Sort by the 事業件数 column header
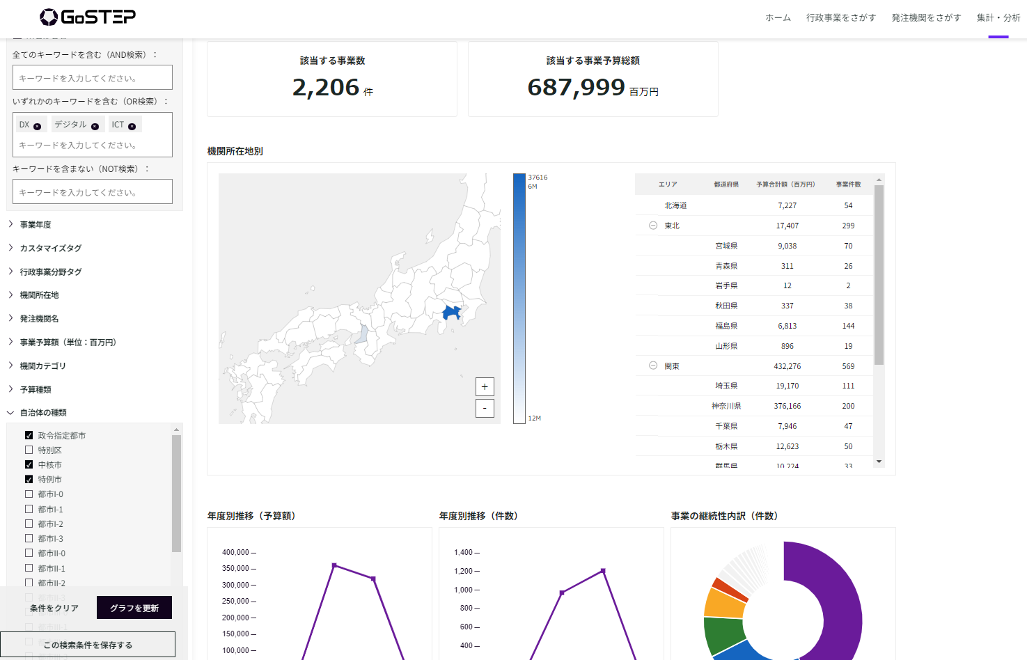The height and width of the screenshot is (660, 1027). coord(848,184)
